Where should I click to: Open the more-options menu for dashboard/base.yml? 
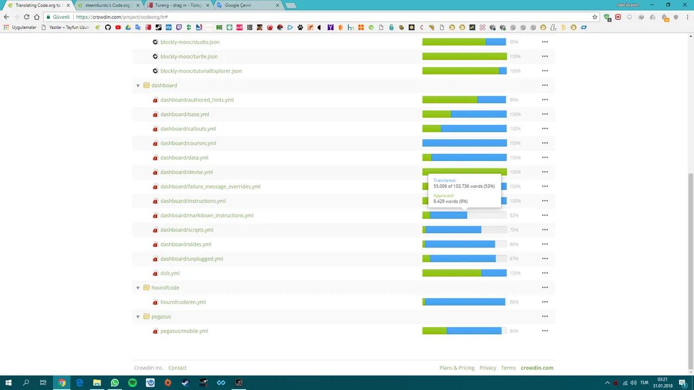[x=545, y=114]
